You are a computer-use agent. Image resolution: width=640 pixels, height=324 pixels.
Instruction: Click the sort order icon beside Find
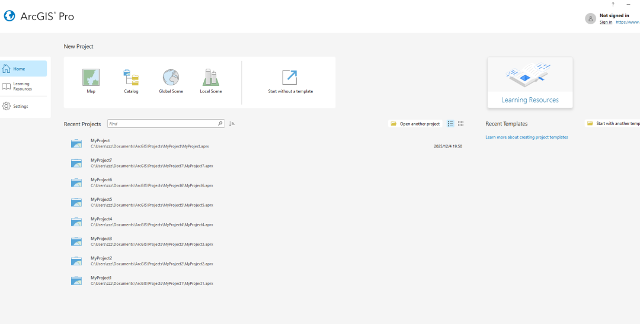(x=232, y=124)
